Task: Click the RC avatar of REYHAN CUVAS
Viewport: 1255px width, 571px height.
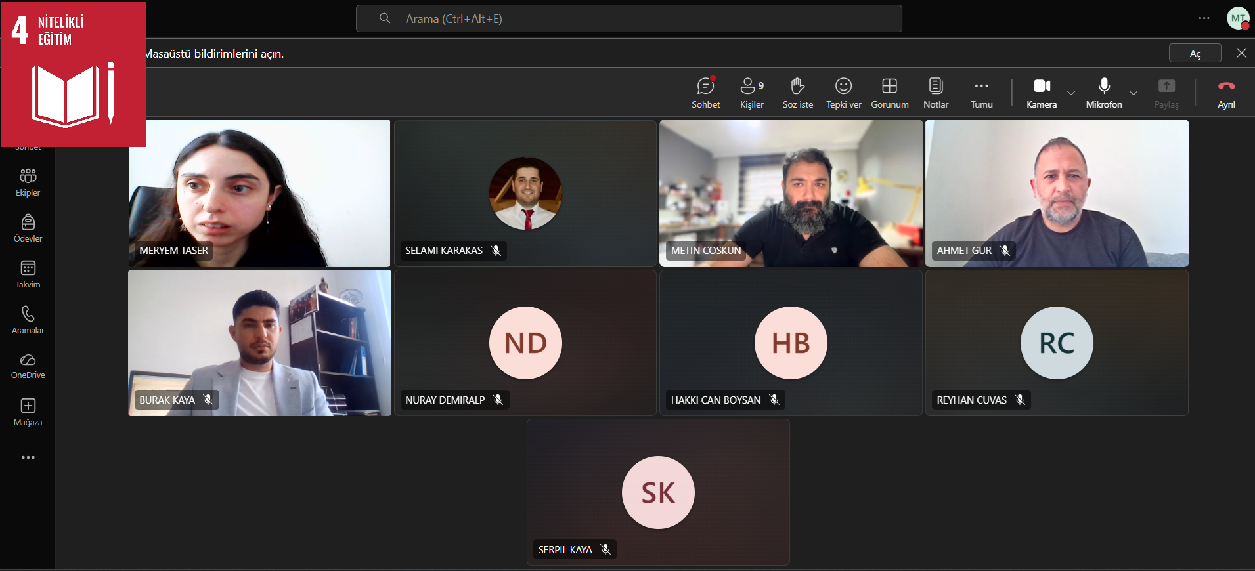Action: tap(1057, 343)
